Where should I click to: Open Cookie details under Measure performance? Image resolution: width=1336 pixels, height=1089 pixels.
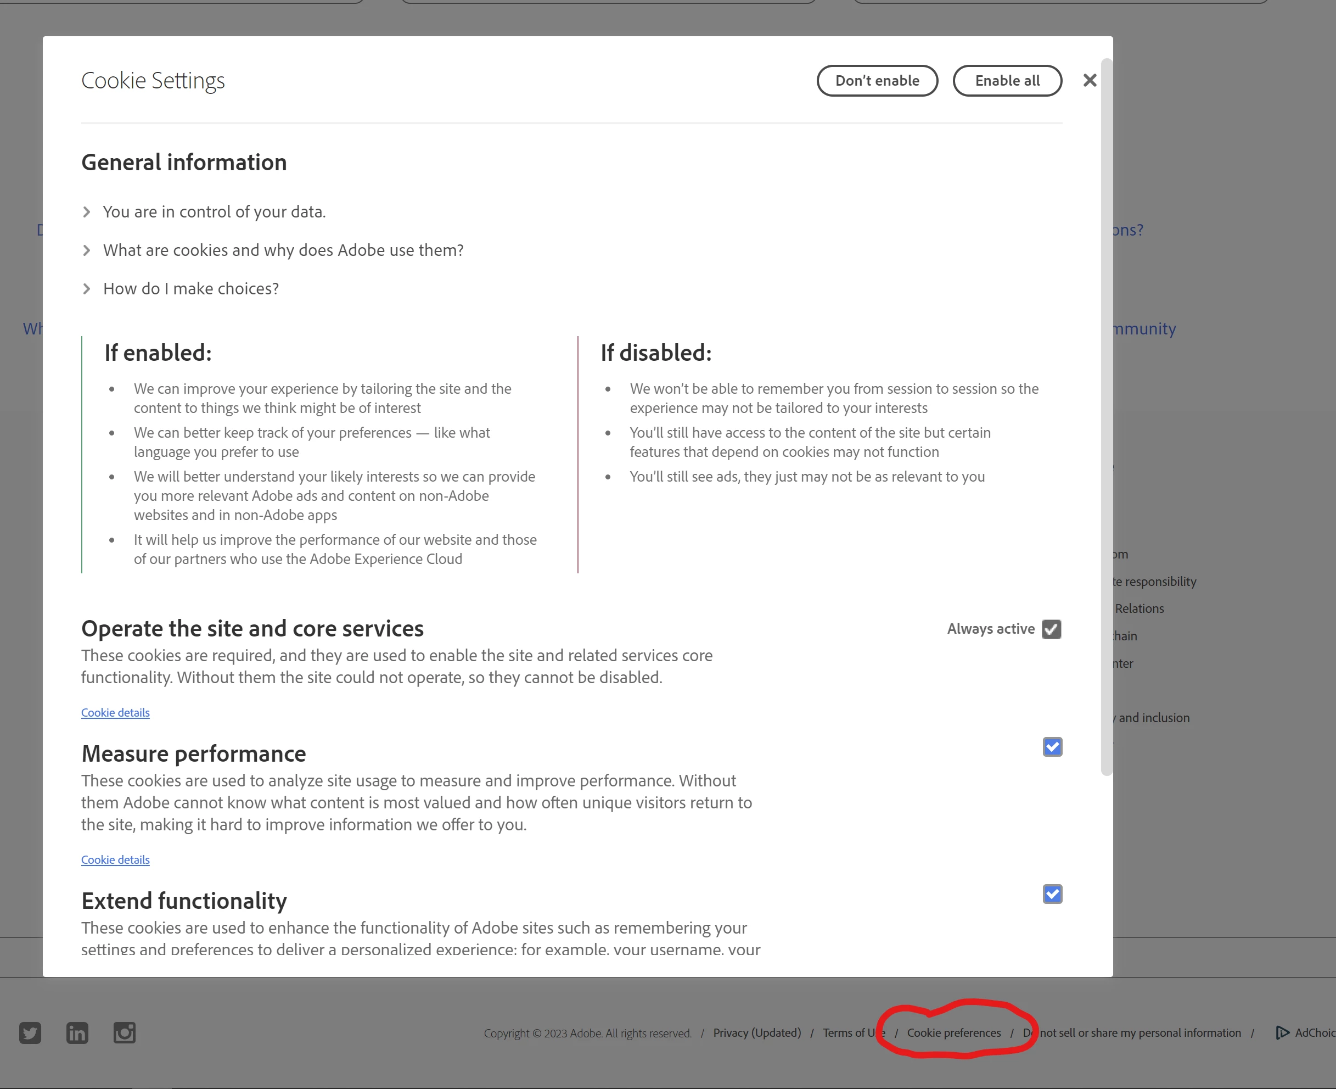pyautogui.click(x=115, y=860)
